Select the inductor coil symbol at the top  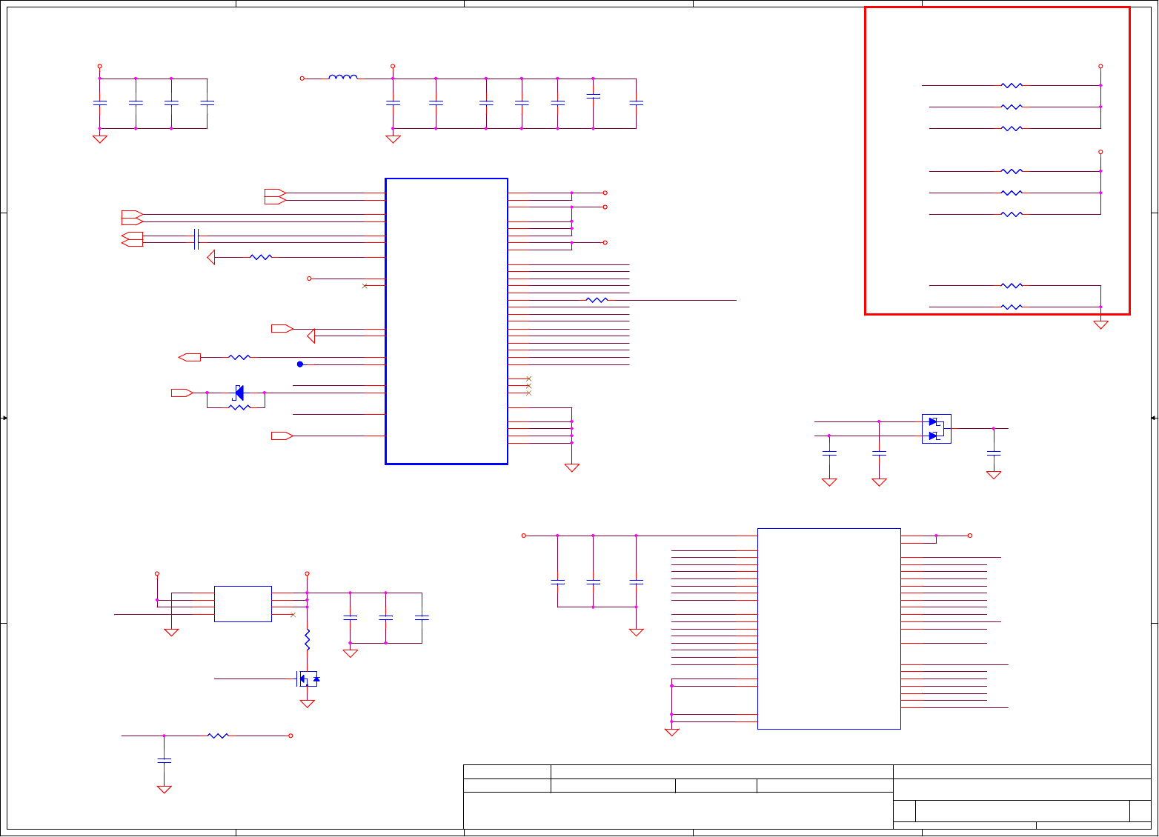tap(343, 76)
